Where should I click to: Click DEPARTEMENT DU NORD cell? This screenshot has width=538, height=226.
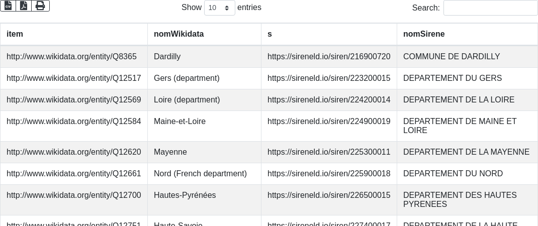(453, 174)
